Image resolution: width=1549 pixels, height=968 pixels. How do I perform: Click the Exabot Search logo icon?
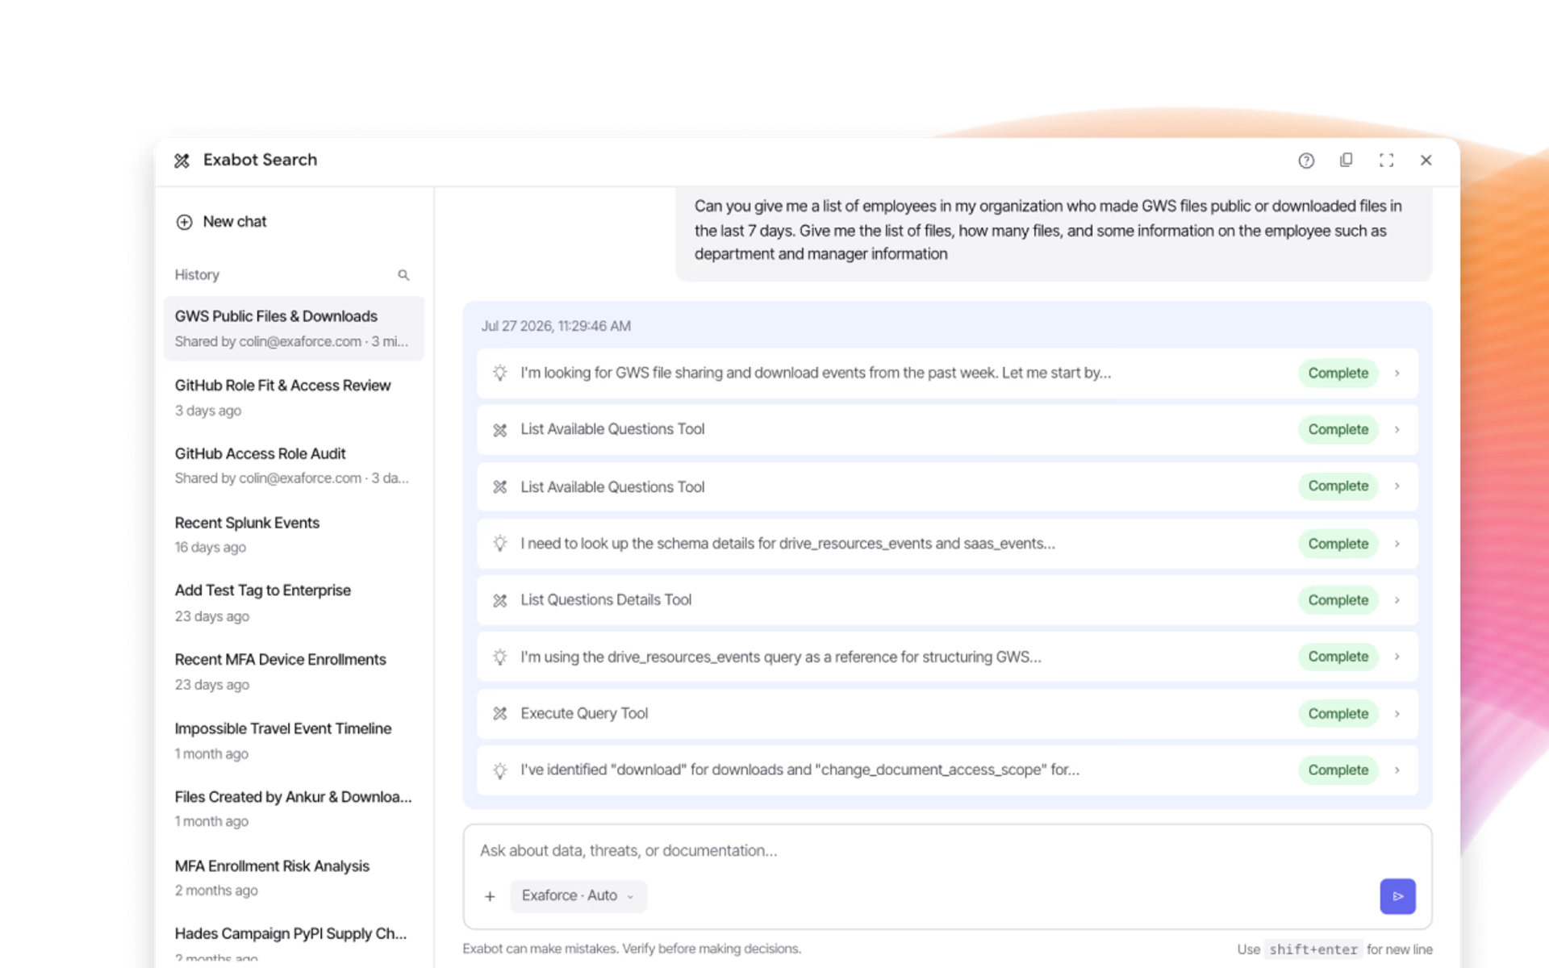pos(182,161)
